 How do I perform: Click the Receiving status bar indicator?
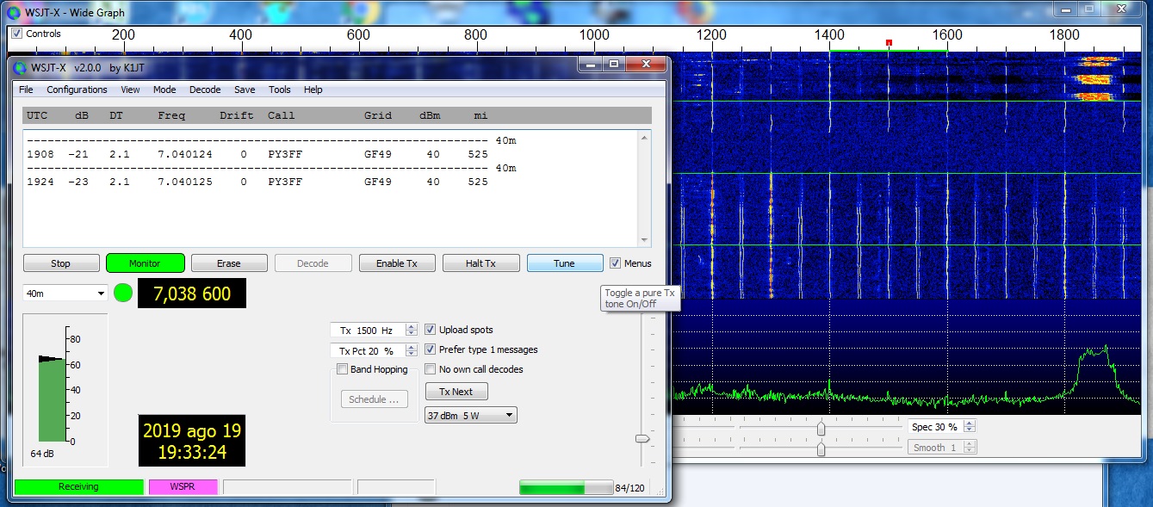tap(78, 487)
